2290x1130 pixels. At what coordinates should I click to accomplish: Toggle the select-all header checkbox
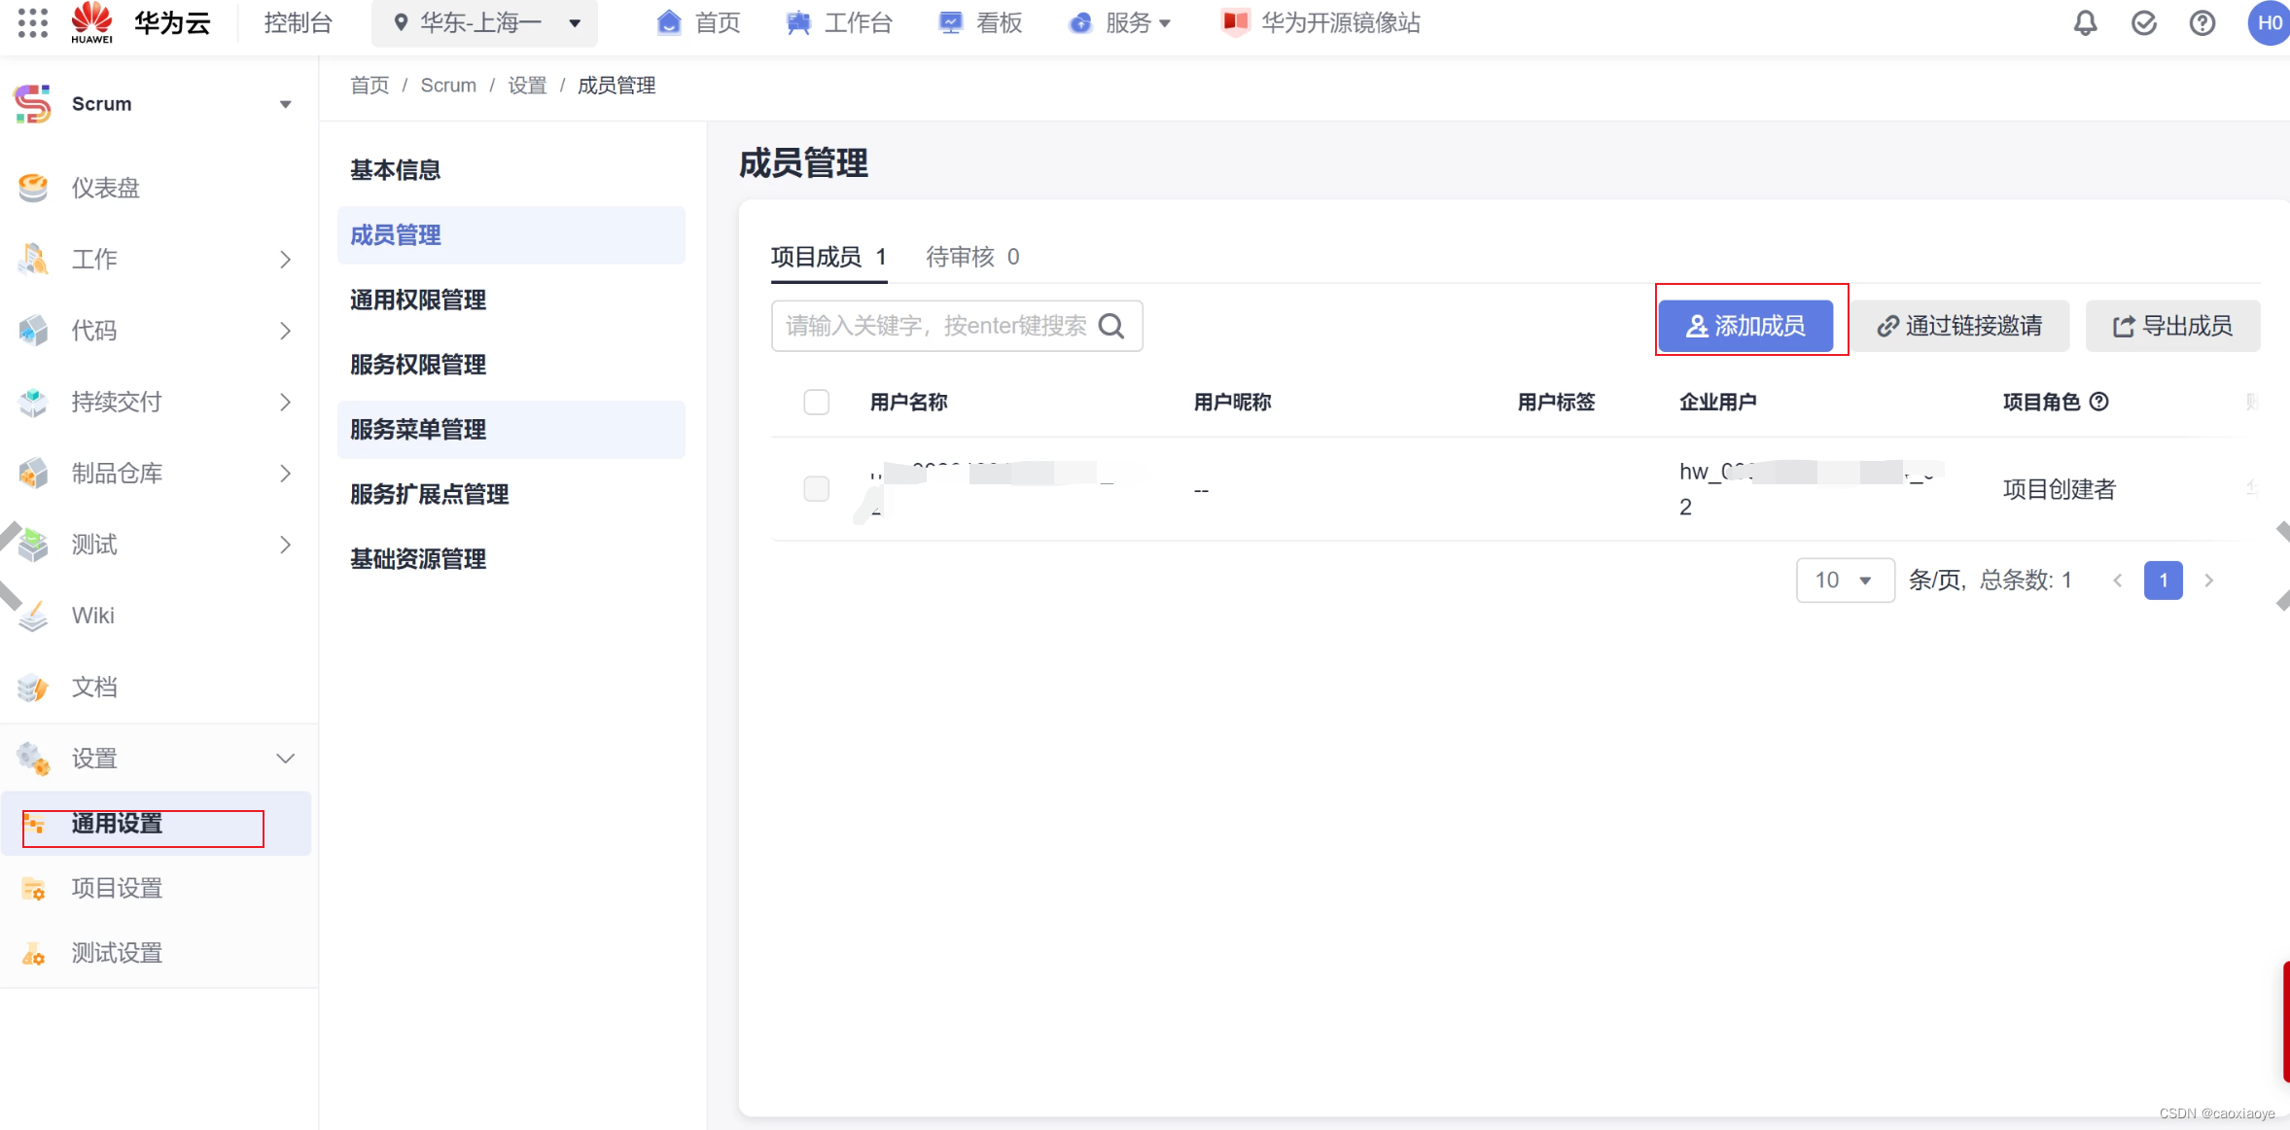(x=816, y=402)
